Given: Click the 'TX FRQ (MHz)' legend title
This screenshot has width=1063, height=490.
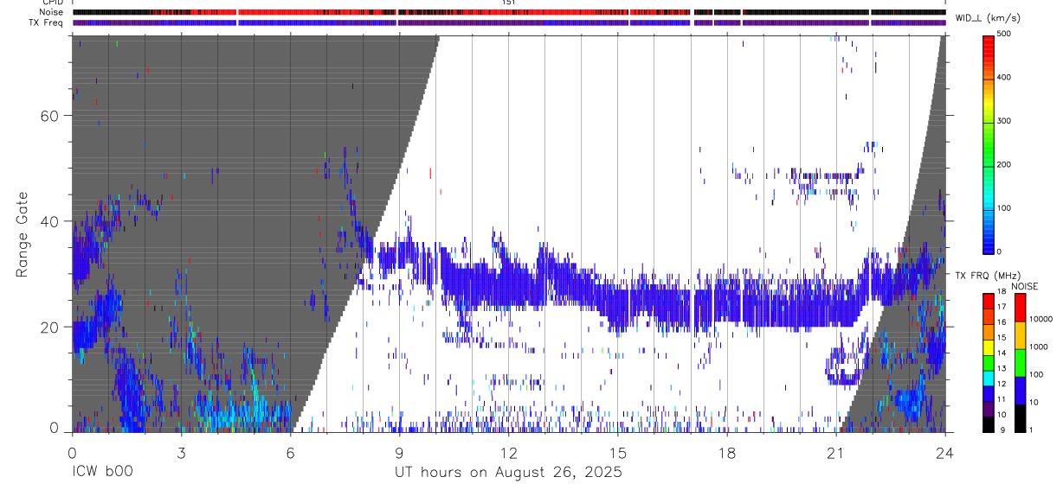Looking at the screenshot, I should coord(986,276).
